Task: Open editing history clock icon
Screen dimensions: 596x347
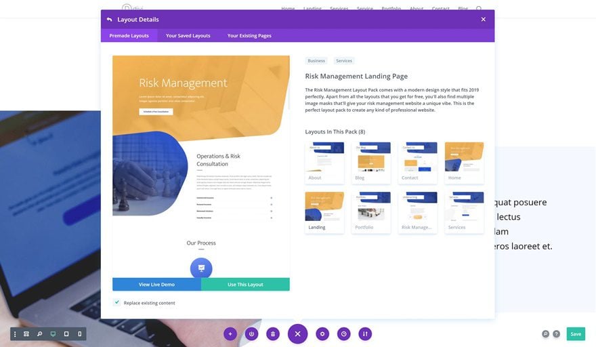Action: 343,334
